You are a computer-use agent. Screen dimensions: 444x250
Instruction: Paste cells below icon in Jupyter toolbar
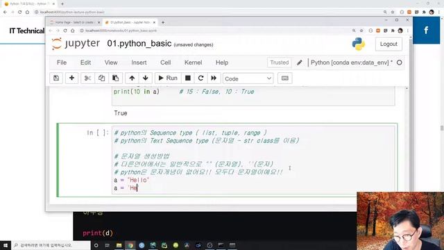point(115,78)
